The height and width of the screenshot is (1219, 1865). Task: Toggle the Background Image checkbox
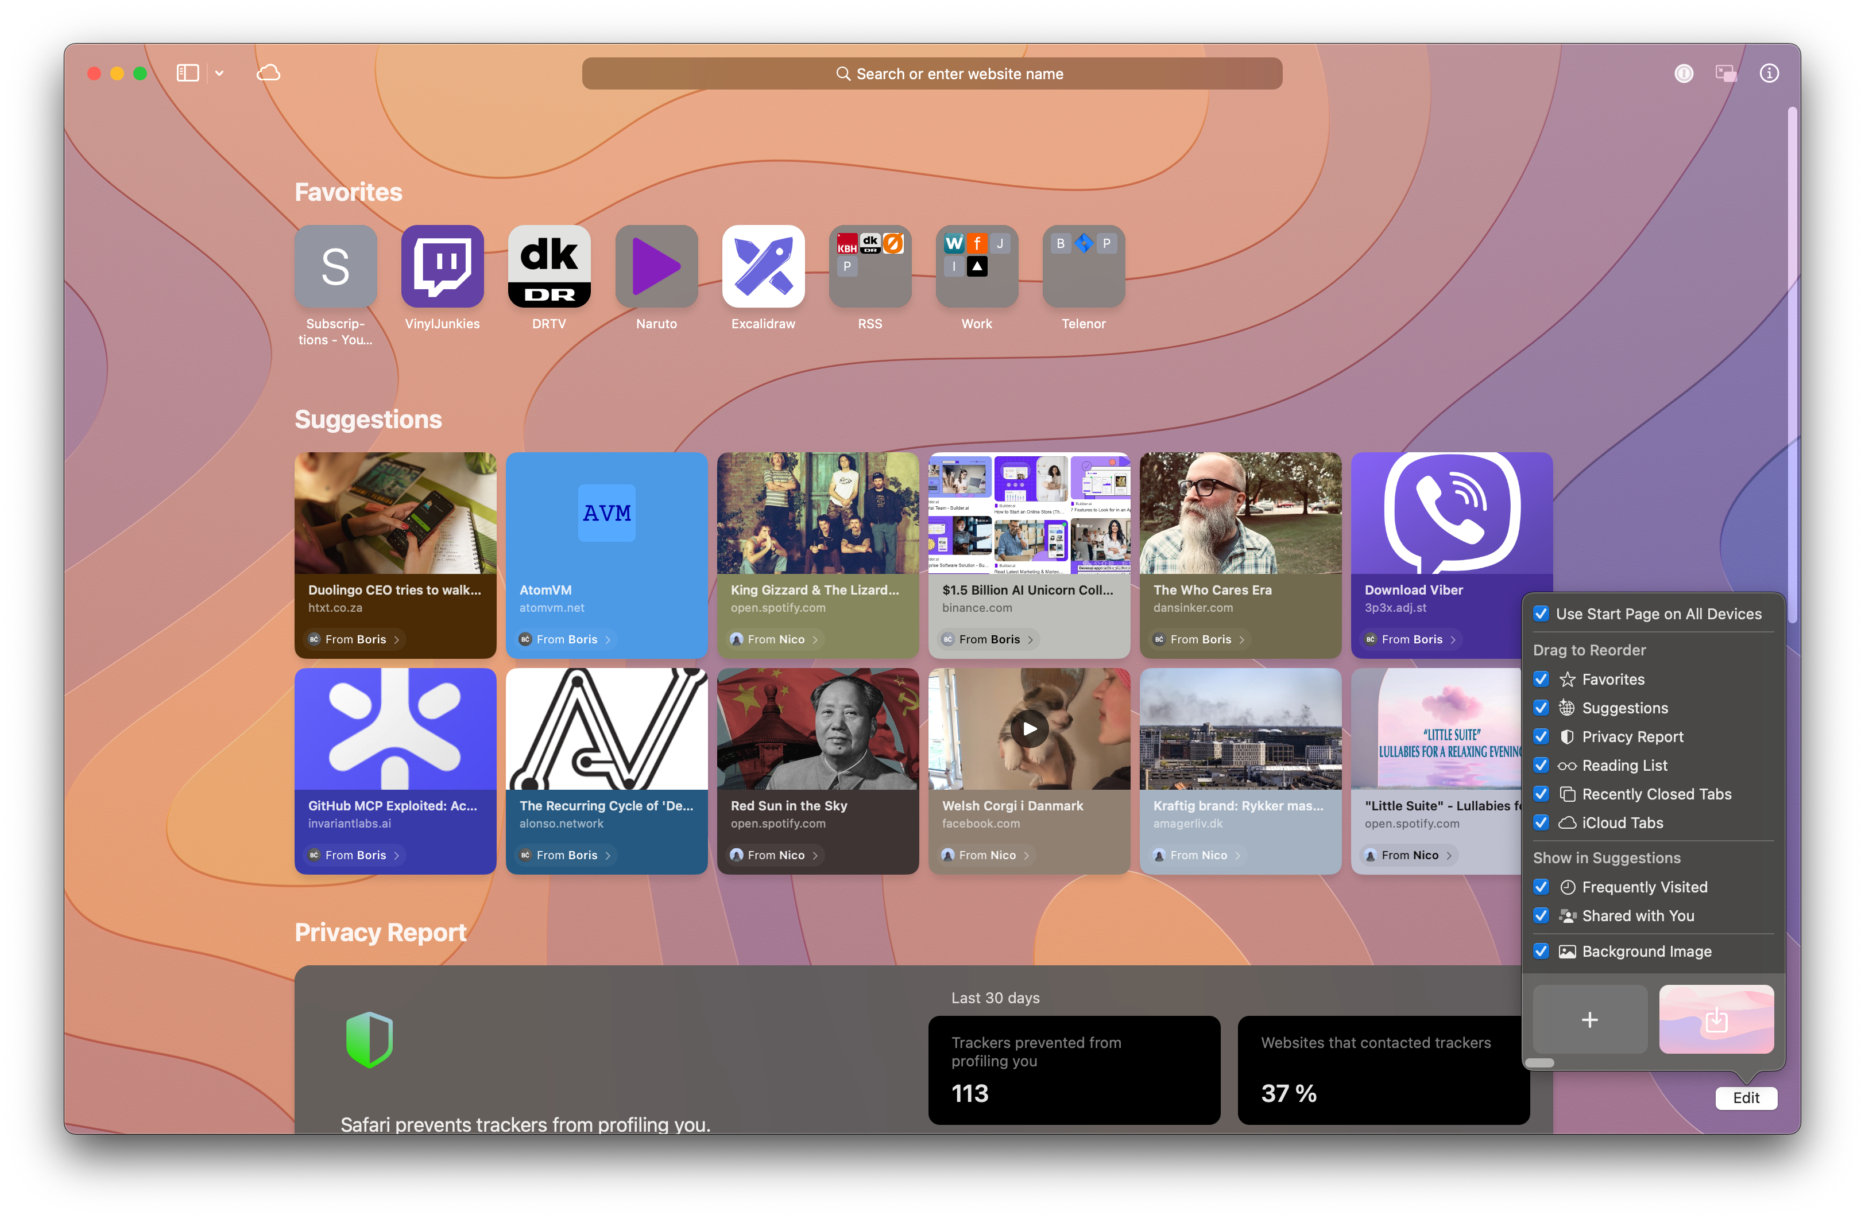[x=1541, y=951]
